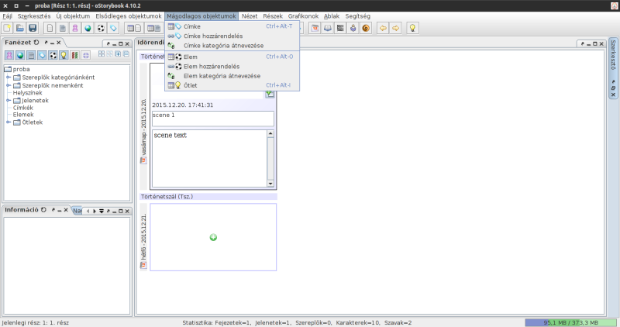The image size is (620, 327).
Task: Expand the Jelenetek tree node
Action: [x=9, y=100]
